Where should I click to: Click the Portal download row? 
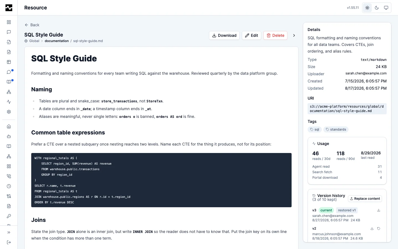(347, 178)
